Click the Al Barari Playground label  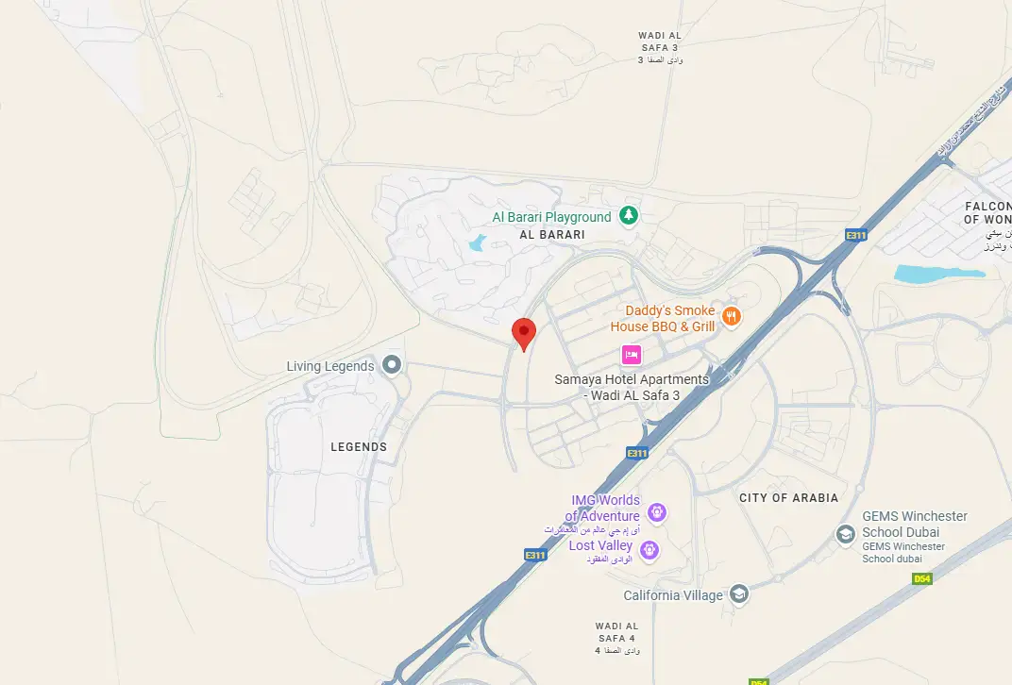[x=551, y=217]
